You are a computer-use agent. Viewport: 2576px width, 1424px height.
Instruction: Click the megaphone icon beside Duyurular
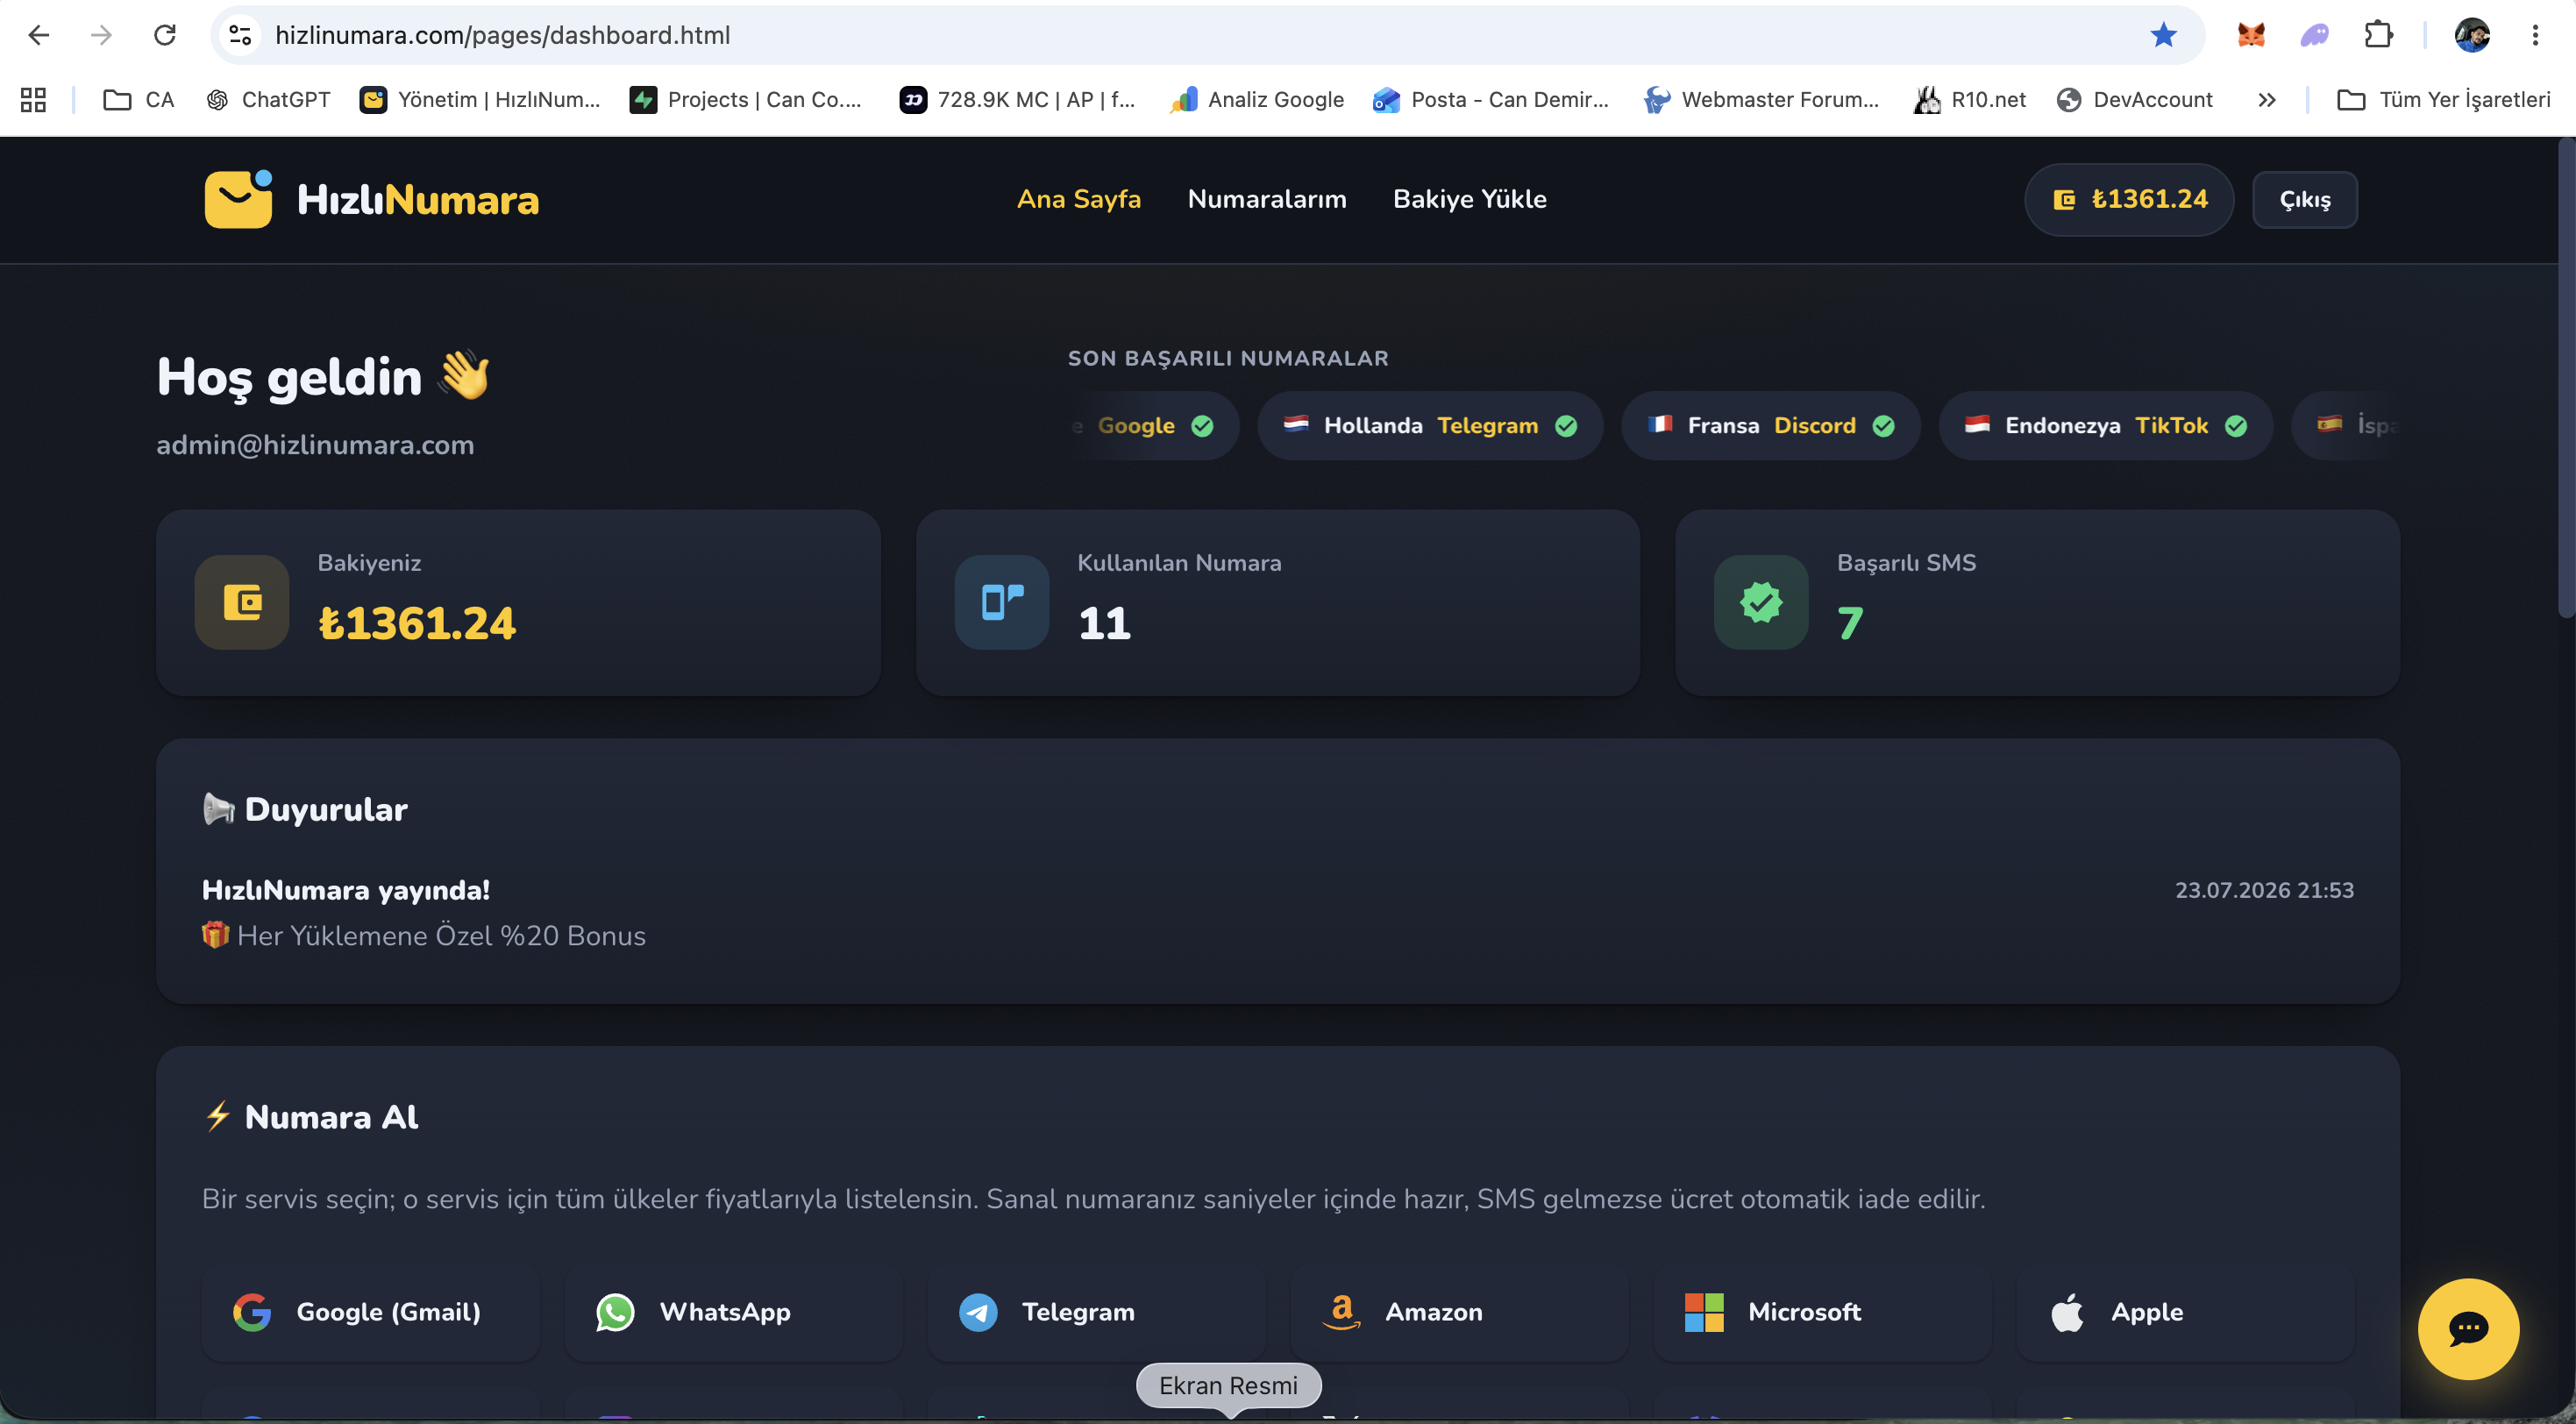[x=218, y=809]
